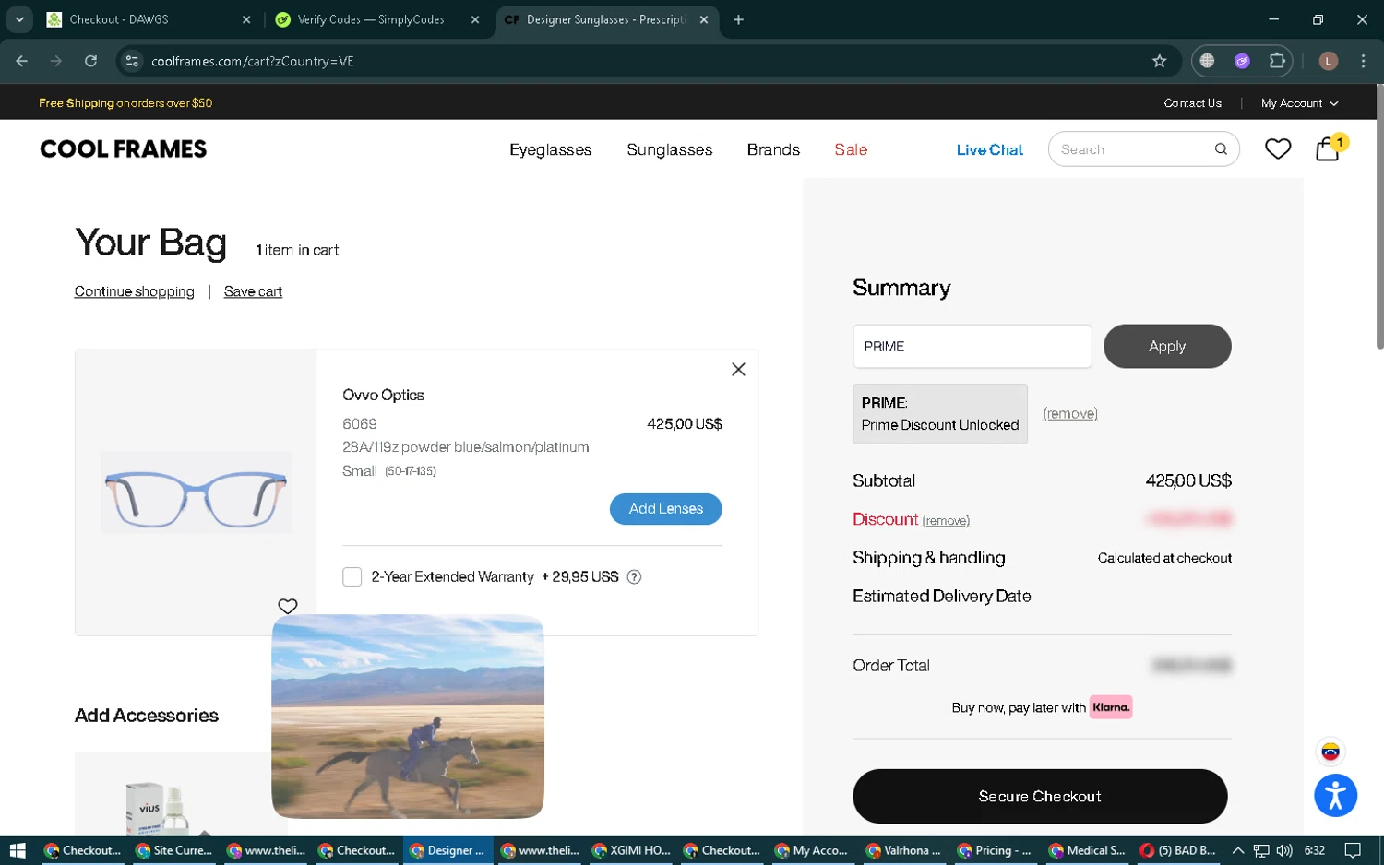This screenshot has width=1384, height=865.
Task: Open the XGIMI HO... taskbar window
Action: 631,850
